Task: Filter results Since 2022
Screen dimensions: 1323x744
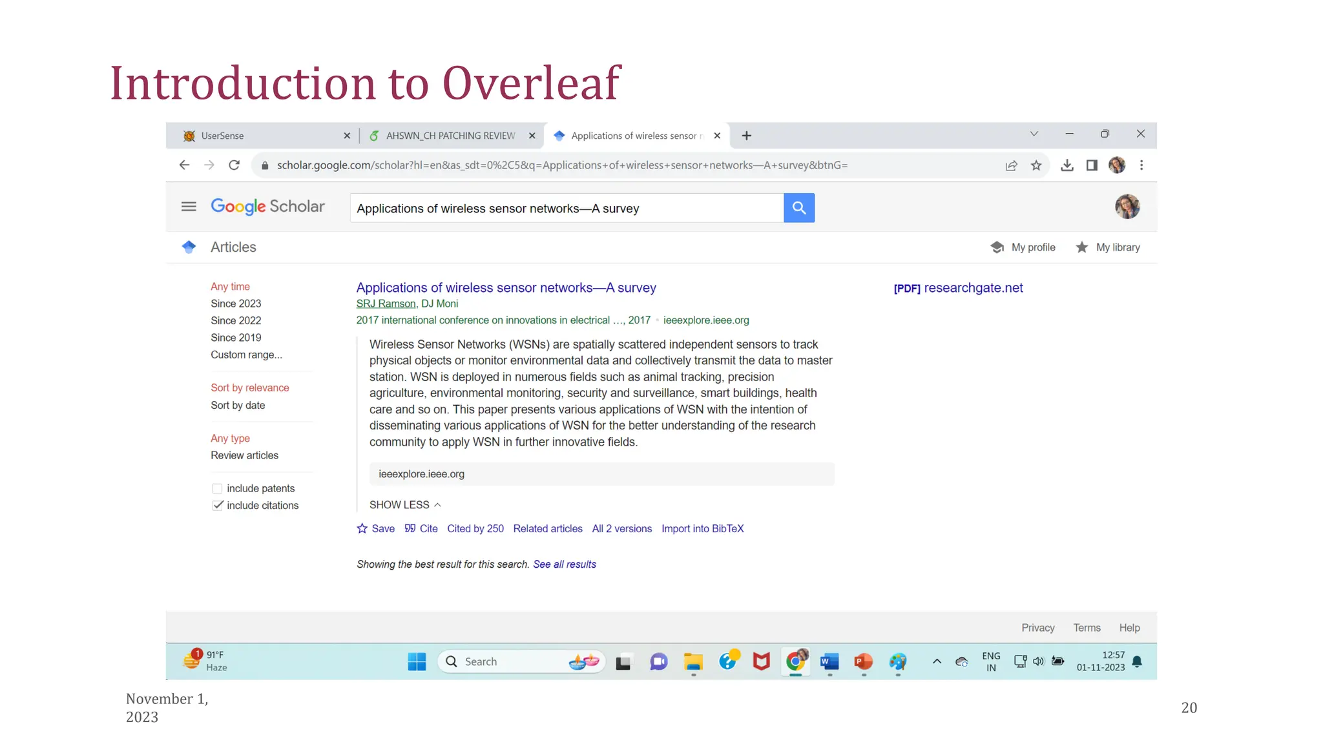Action: point(236,321)
